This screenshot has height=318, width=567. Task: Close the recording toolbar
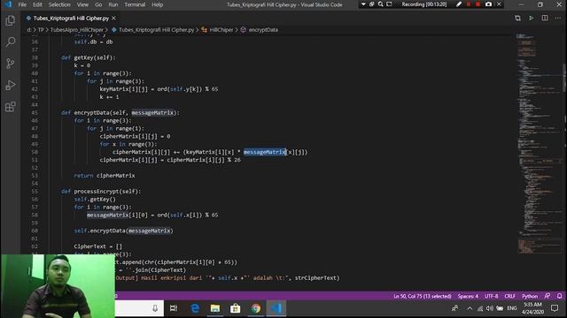(499, 4)
